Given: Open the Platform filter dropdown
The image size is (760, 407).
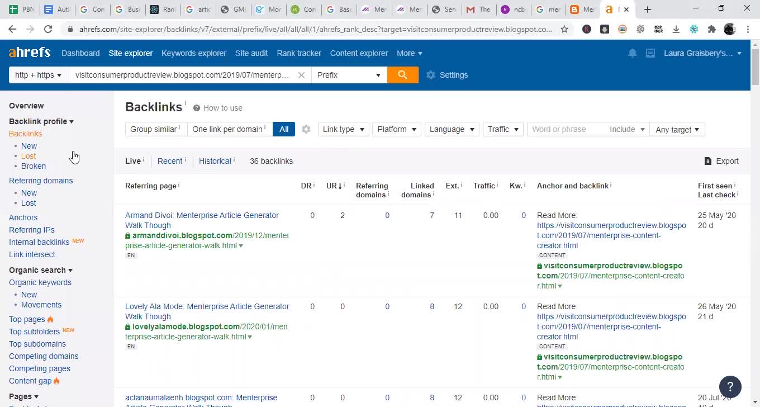Looking at the screenshot, I should [397, 129].
